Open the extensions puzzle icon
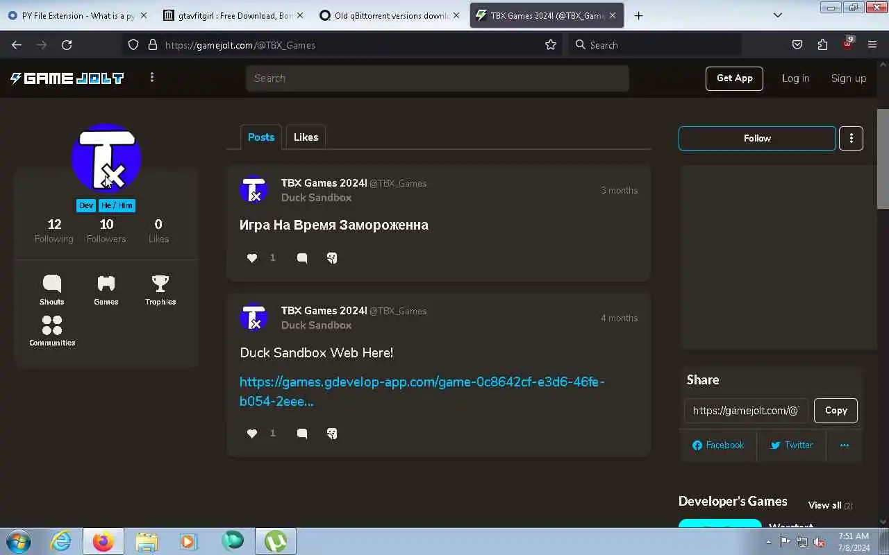This screenshot has height=555, width=889. click(822, 44)
